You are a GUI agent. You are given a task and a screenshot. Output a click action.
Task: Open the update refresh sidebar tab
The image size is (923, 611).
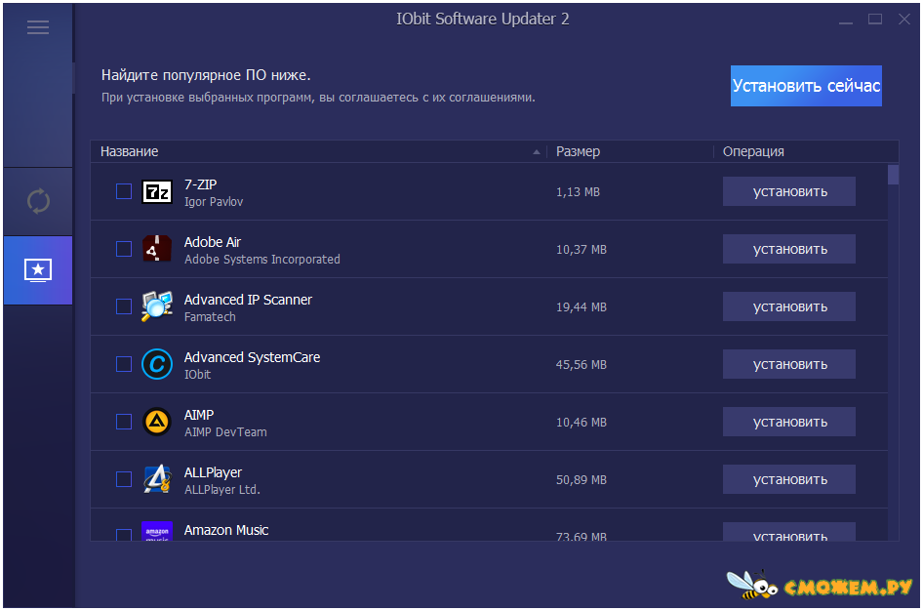(38, 201)
